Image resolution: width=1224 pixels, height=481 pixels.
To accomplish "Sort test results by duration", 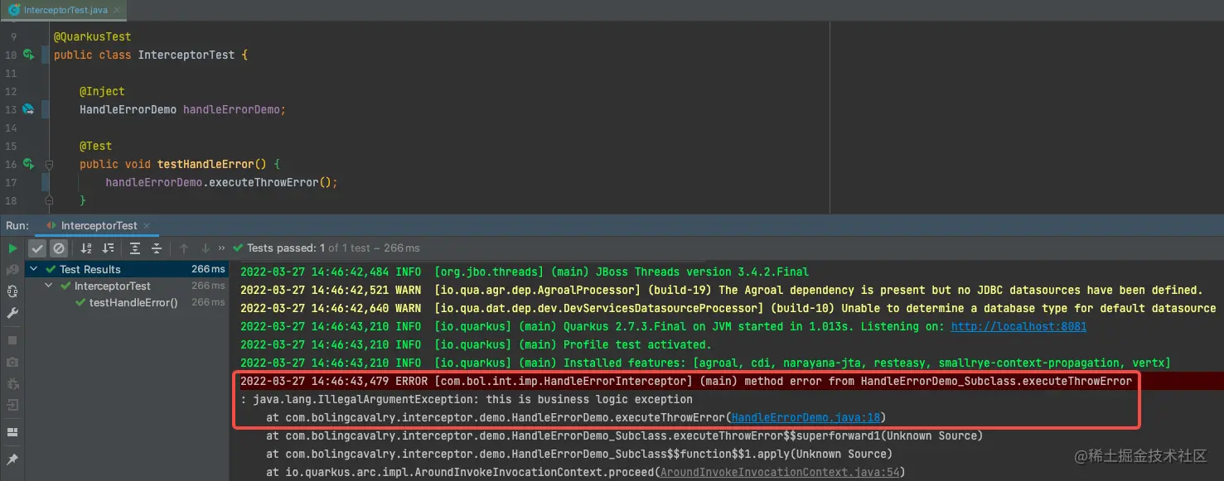I will coord(108,248).
